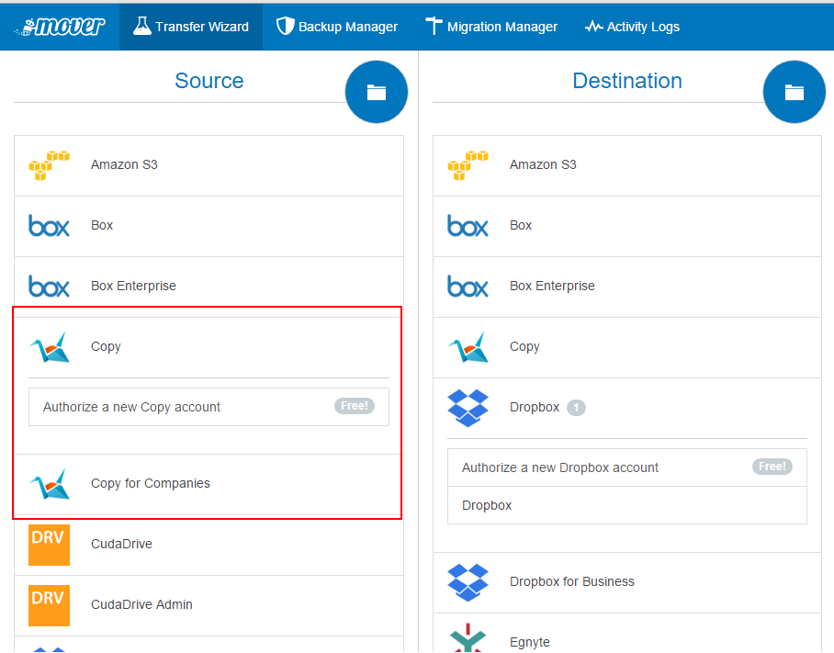Click the Box logo in Source list

49,226
